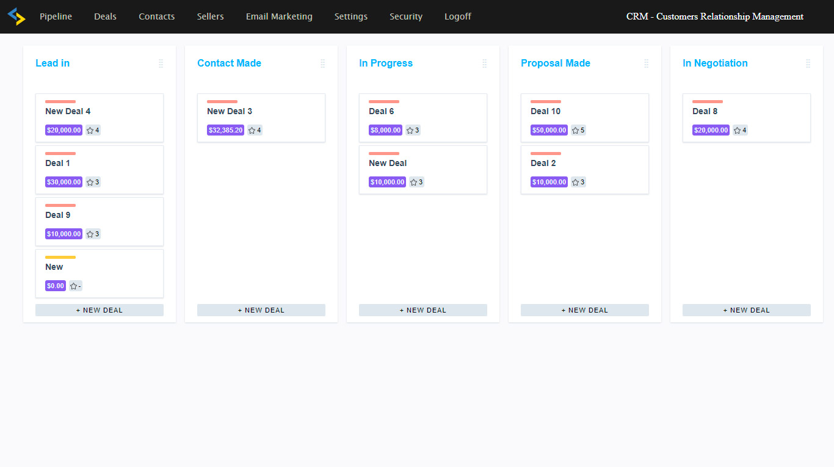Viewport: 834px width, 467px height.
Task: Click the drag handle on Contact Made column
Action: coord(322,63)
